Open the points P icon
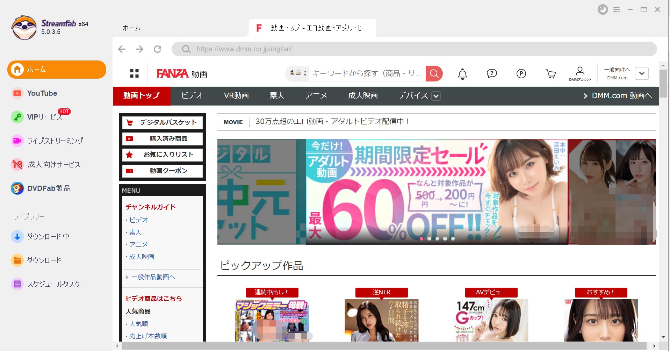The height and width of the screenshot is (351, 670). click(x=521, y=73)
